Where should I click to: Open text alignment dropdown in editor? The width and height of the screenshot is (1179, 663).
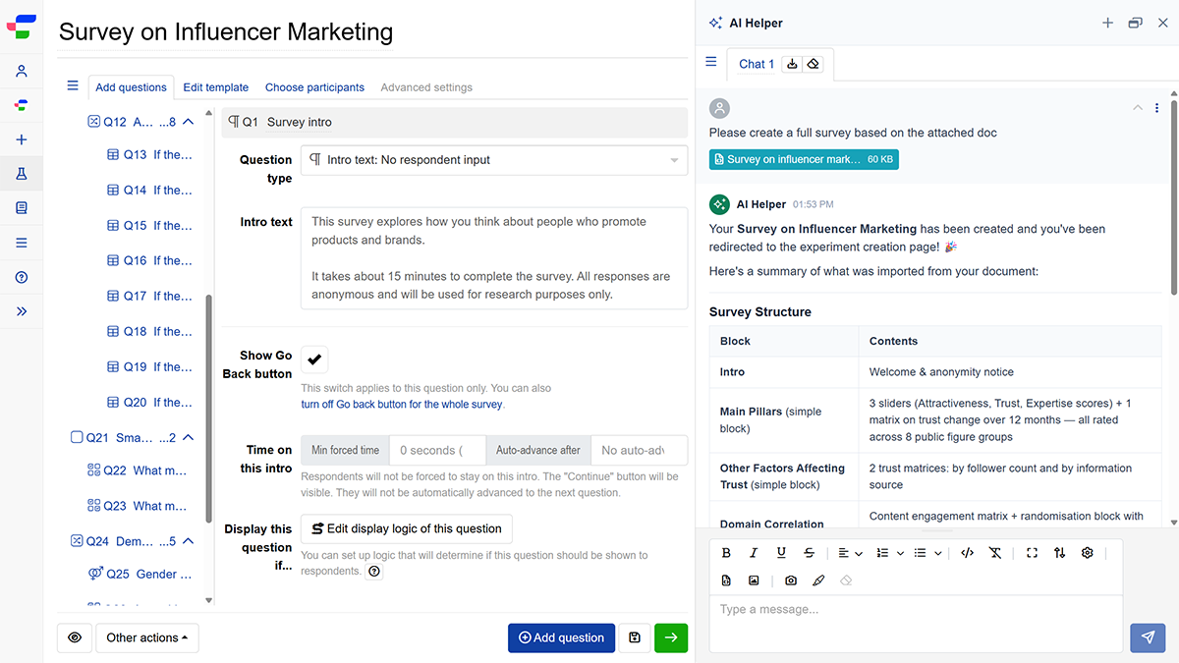coord(851,553)
